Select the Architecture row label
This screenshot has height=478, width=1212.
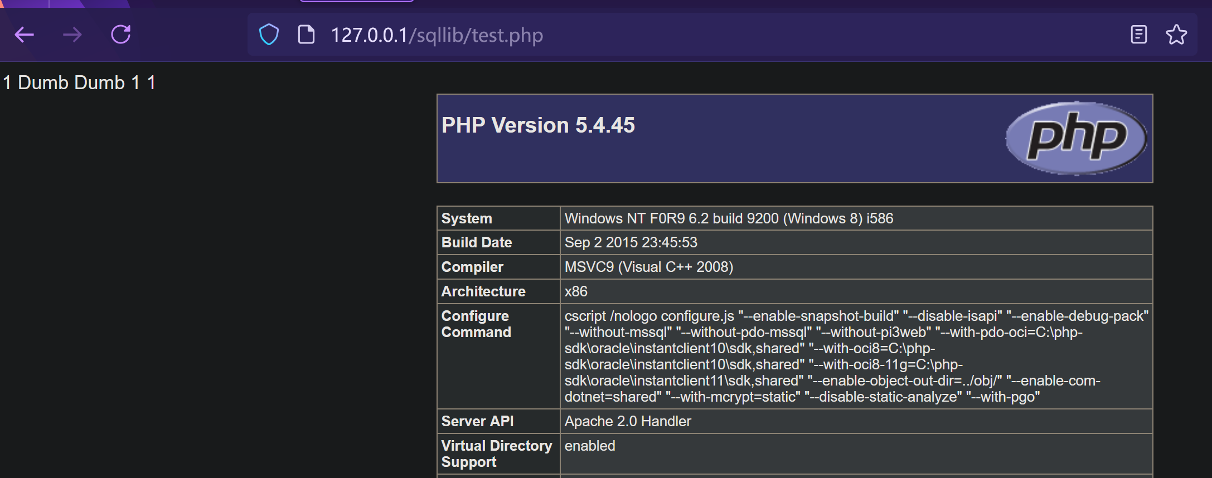point(483,291)
